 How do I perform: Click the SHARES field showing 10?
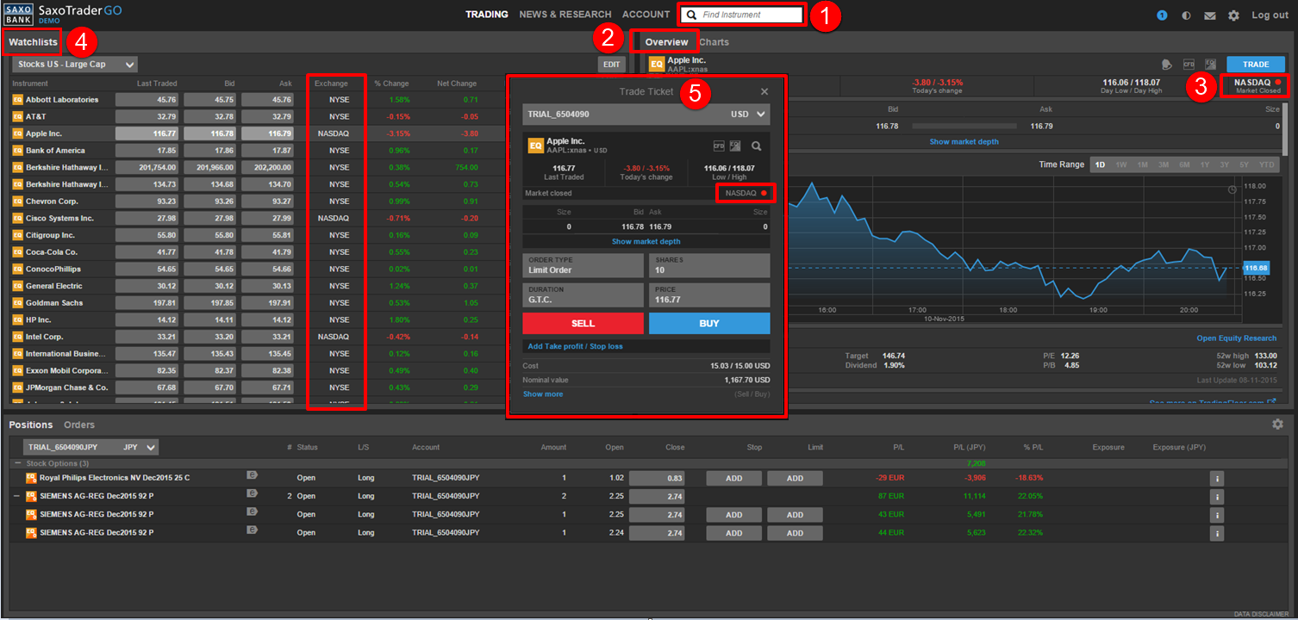pyautogui.click(x=709, y=265)
